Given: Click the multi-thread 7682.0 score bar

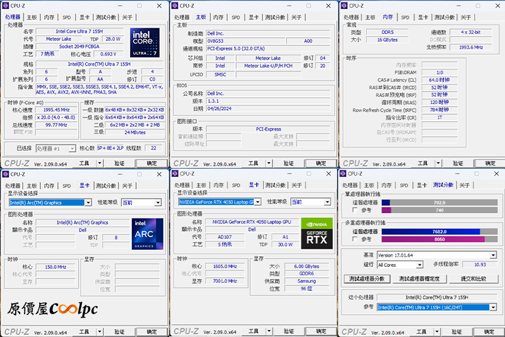Looking at the screenshot, I should (x=439, y=232).
